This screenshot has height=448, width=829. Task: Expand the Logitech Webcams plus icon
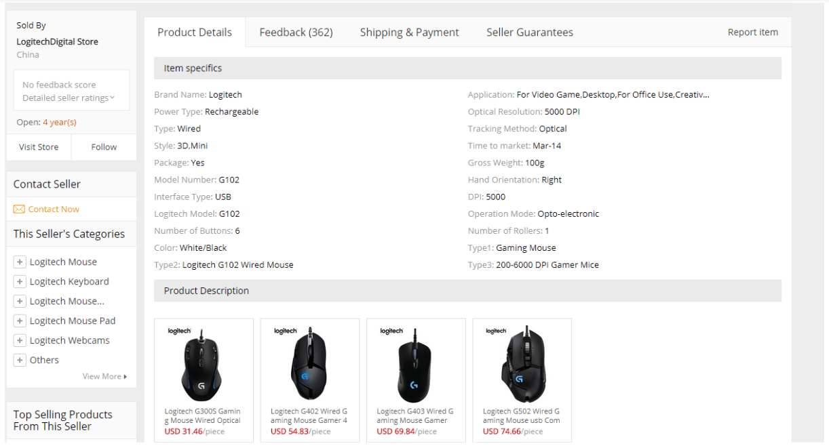click(x=20, y=341)
